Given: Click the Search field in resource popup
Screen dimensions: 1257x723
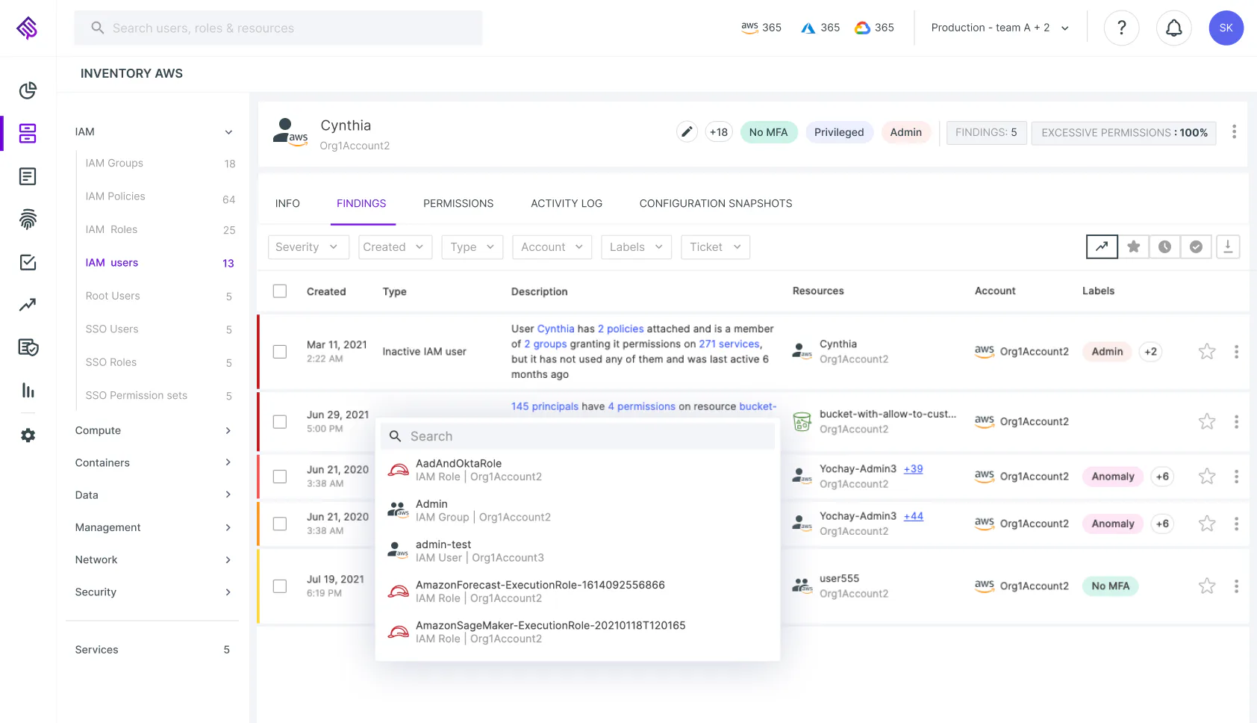Looking at the screenshot, I should (x=578, y=436).
